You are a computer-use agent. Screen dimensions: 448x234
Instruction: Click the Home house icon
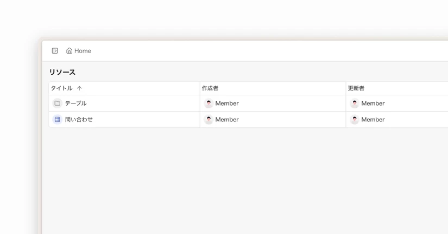69,51
